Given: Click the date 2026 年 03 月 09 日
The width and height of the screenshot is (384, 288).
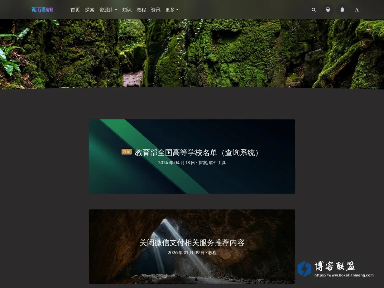Looking at the screenshot, I should point(186,252).
